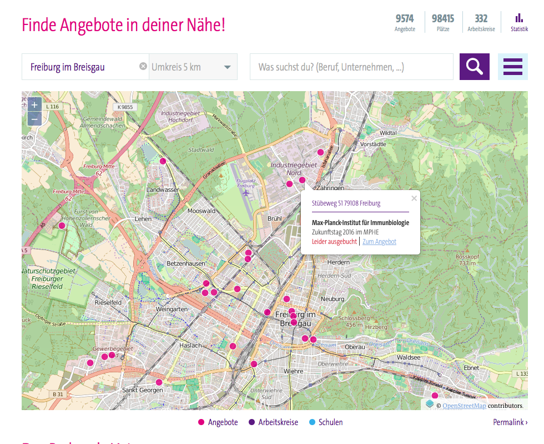Click the 'Max-Planck-Institut für Immunbiologie' title
This screenshot has width=544, height=444.
click(360, 223)
